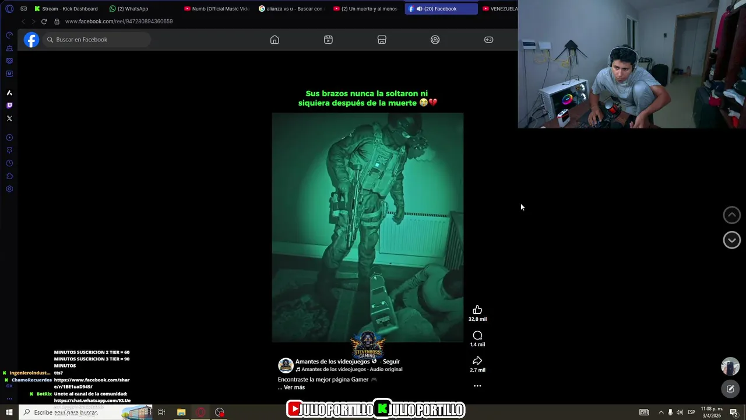The height and width of the screenshot is (420, 746).
Task: Go to next reel down chevron
Action: (732, 240)
